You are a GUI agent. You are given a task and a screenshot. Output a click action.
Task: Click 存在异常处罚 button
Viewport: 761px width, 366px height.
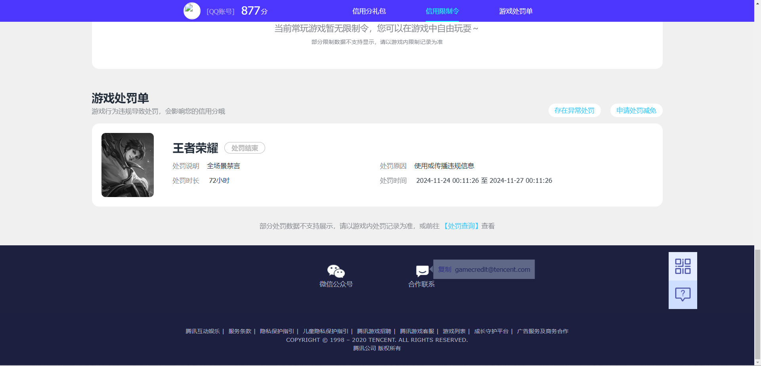click(x=574, y=110)
